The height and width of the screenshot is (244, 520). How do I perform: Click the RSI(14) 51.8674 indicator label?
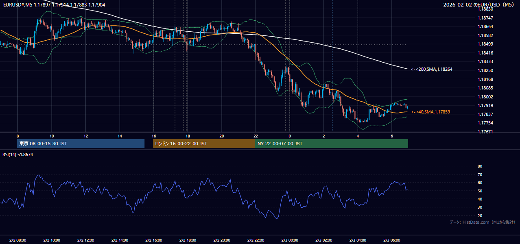[x=18, y=155]
